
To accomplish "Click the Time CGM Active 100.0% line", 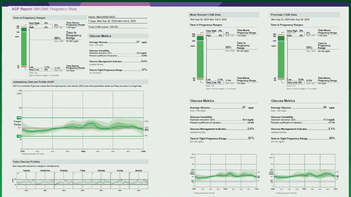I will pos(103,27).
